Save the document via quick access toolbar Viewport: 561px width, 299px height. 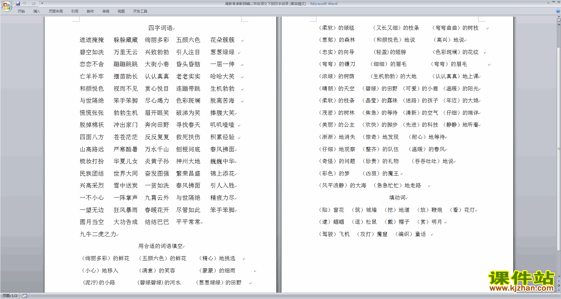(18, 4)
